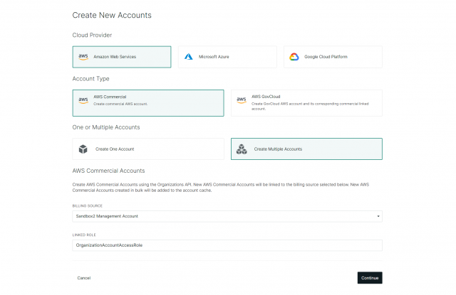Pick Google Cloud Platform provider option
This screenshot has height=295, width=456.
pos(333,57)
